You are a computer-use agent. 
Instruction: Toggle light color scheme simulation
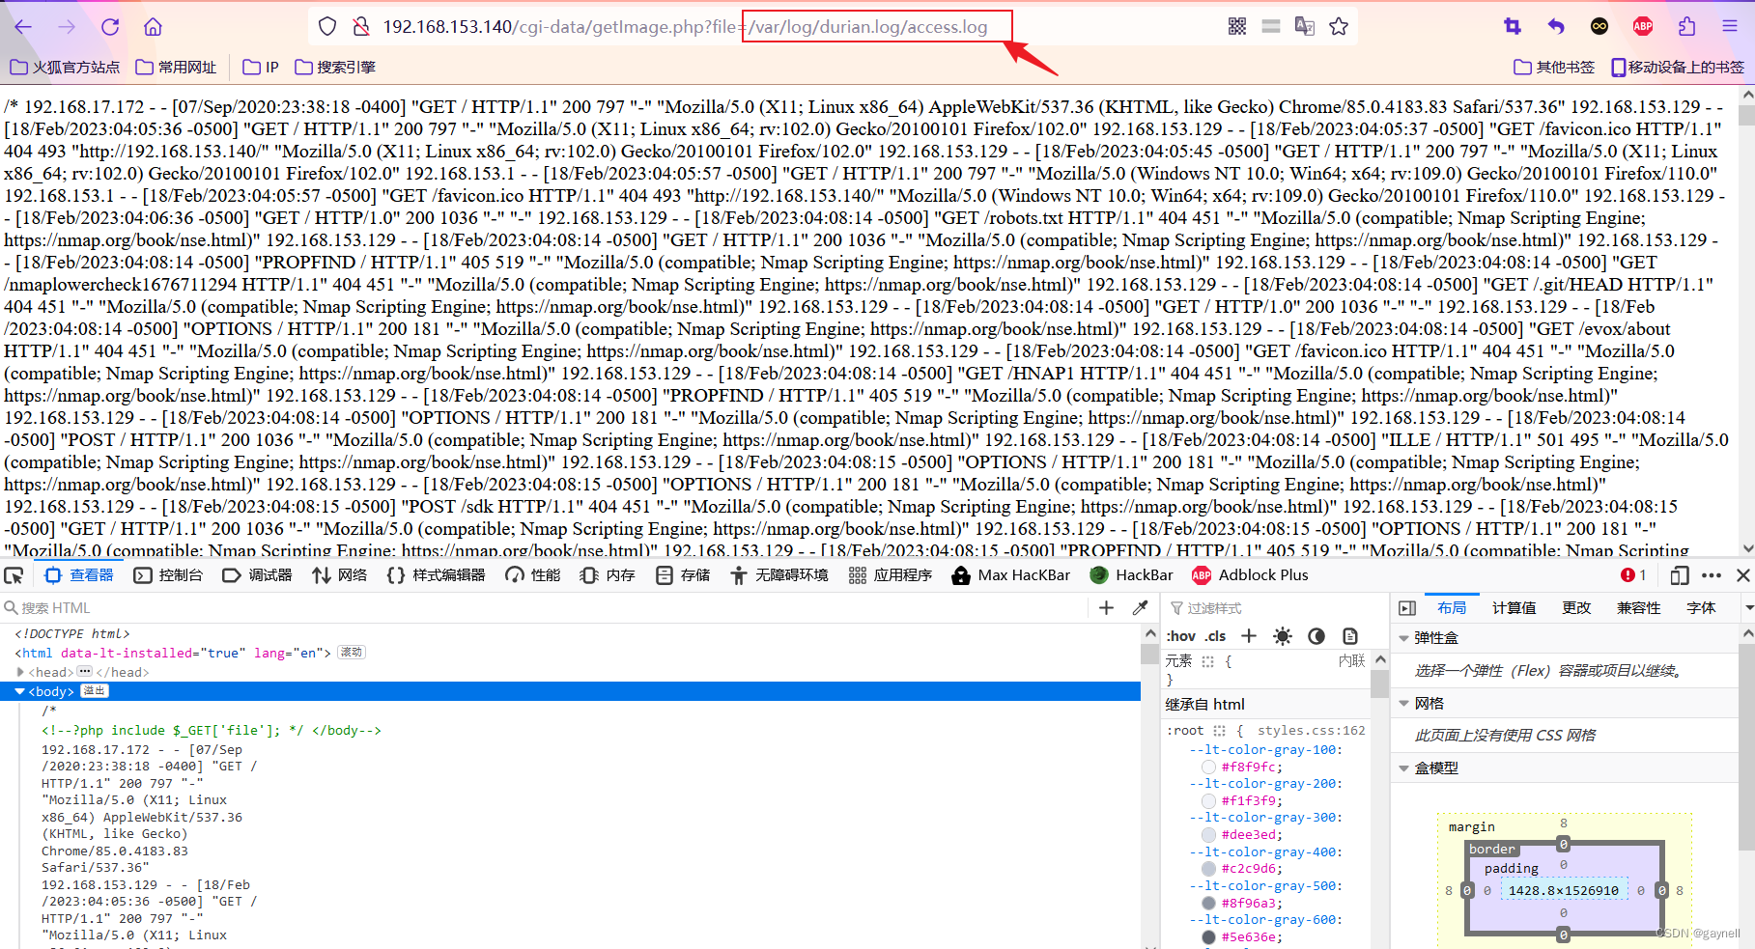coord(1283,635)
